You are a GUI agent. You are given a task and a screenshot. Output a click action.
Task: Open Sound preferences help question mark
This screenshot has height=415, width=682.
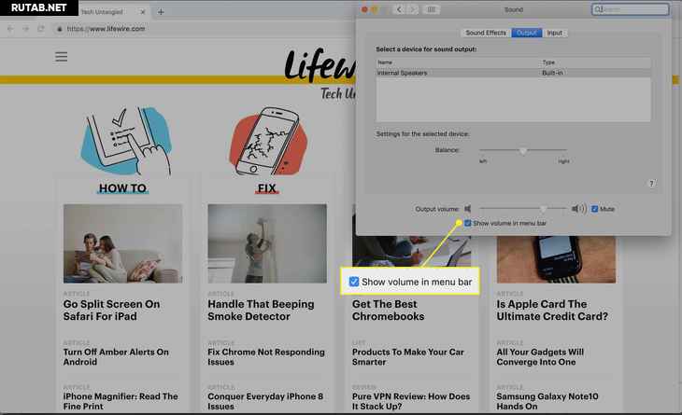pyautogui.click(x=651, y=184)
